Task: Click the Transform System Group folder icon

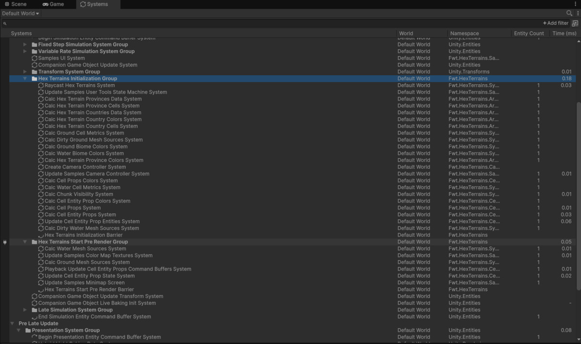Action: (34, 72)
